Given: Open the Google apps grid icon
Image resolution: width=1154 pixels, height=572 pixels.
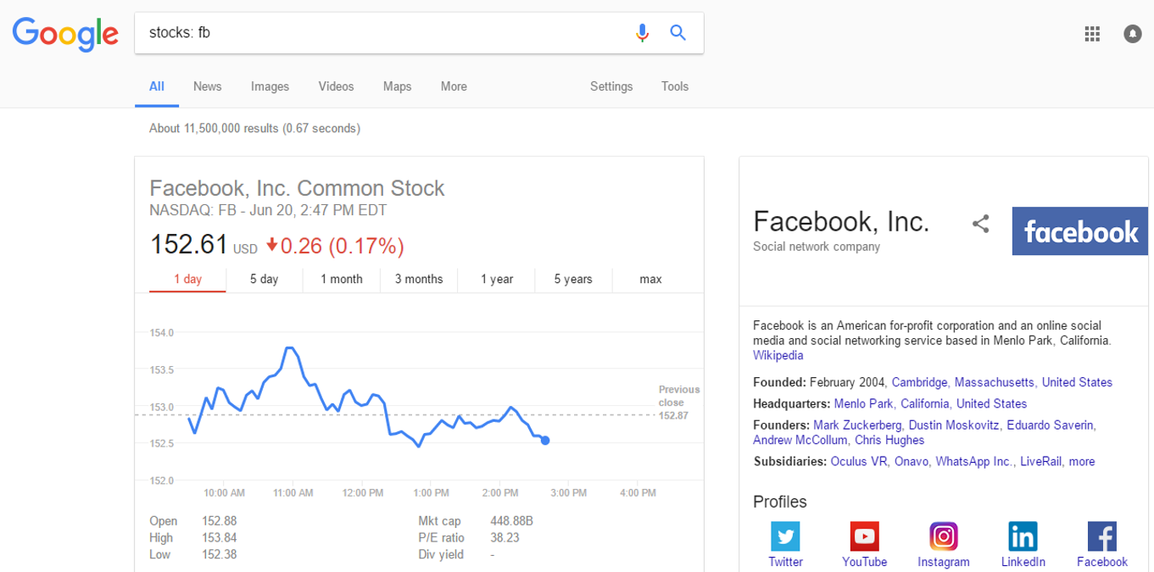Looking at the screenshot, I should tap(1092, 34).
